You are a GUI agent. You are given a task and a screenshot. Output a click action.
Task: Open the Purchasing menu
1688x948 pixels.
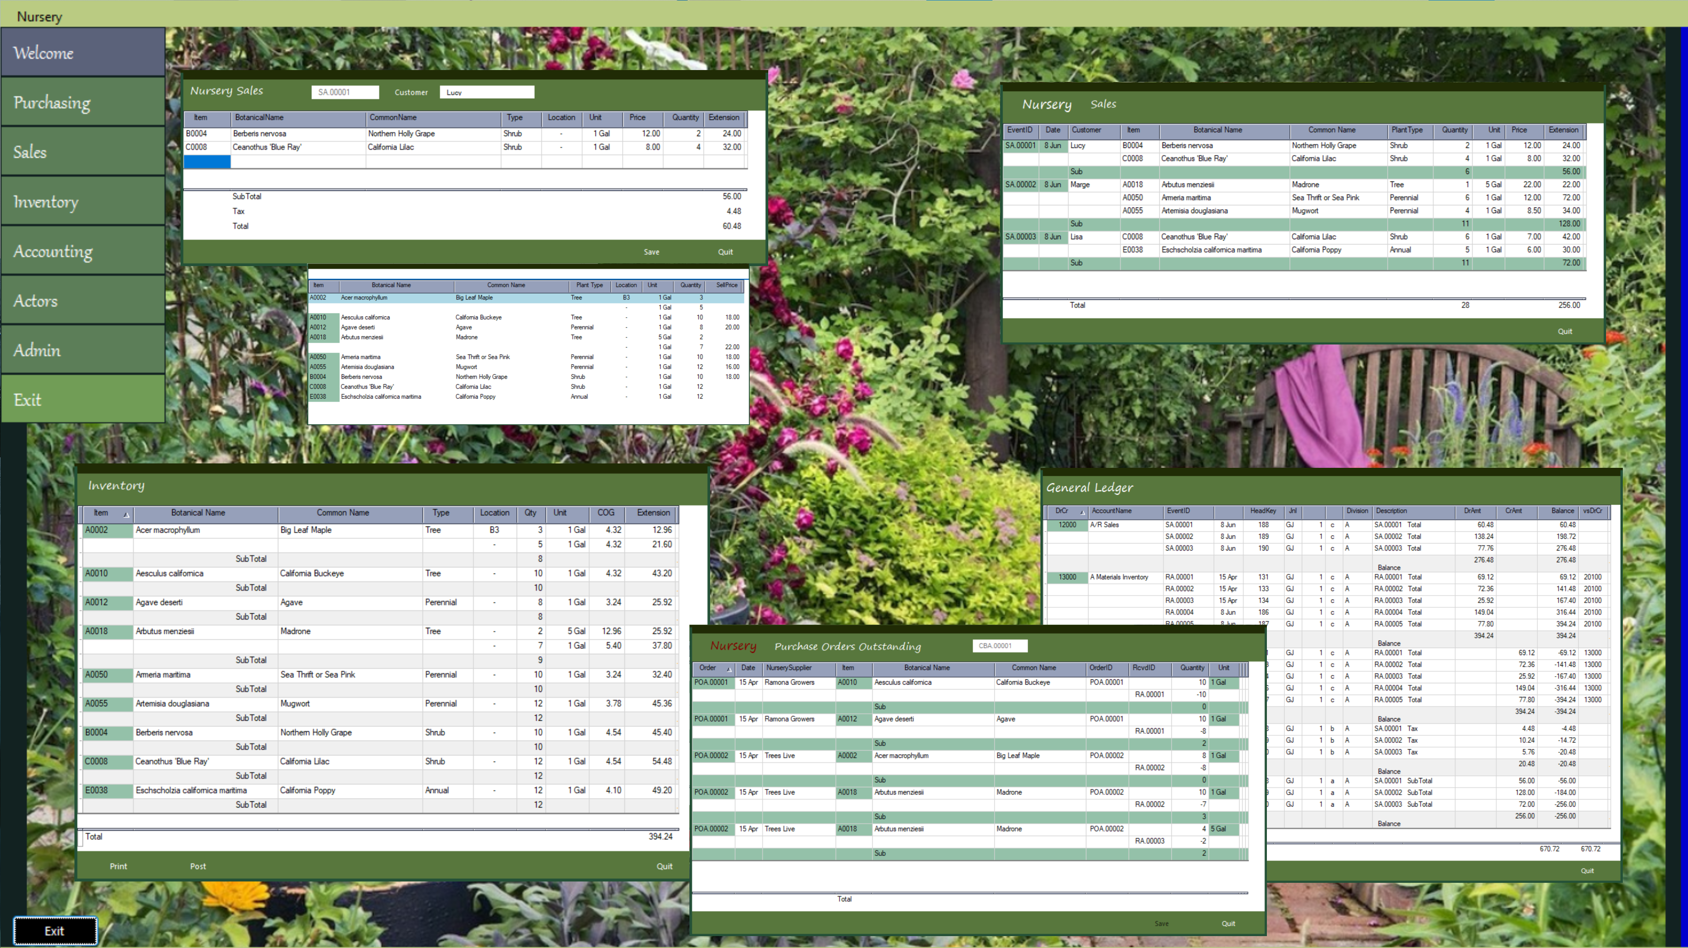coord(82,102)
